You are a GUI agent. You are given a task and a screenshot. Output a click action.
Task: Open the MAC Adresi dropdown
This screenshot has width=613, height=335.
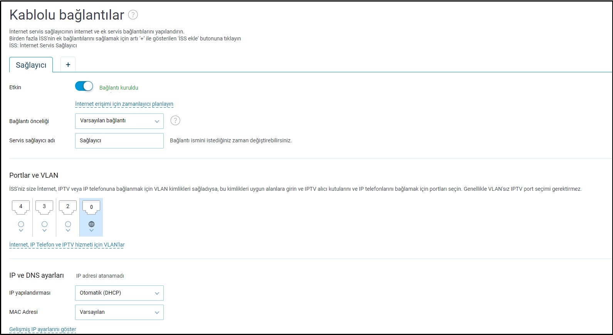click(119, 312)
